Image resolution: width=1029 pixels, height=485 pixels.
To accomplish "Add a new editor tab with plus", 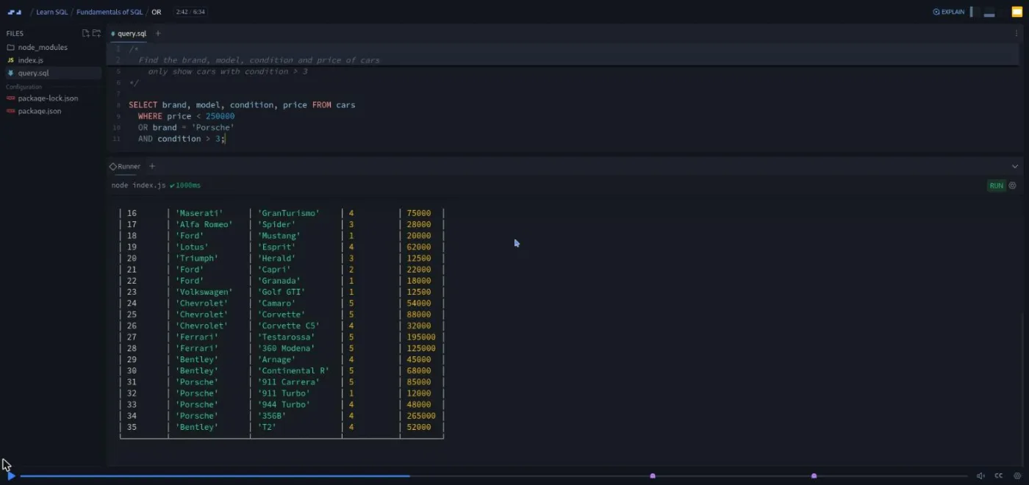I will tap(158, 33).
